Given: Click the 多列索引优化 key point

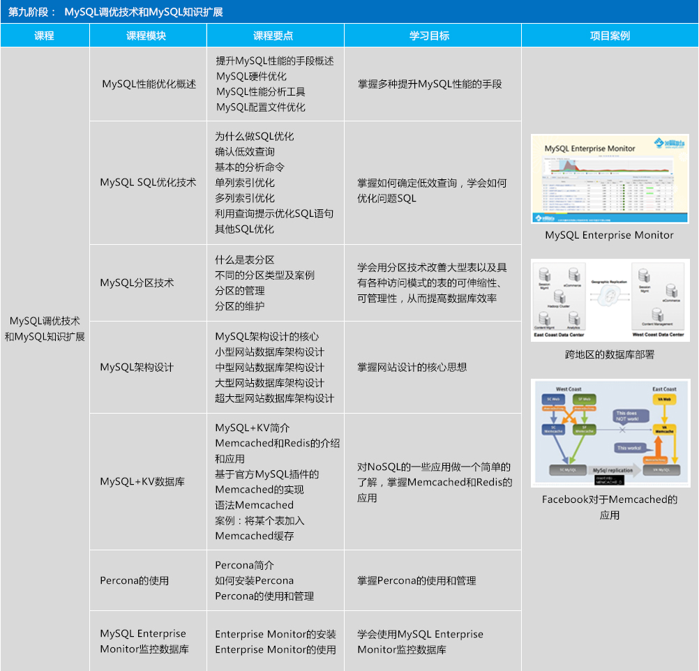Looking at the screenshot, I should coord(245,198).
